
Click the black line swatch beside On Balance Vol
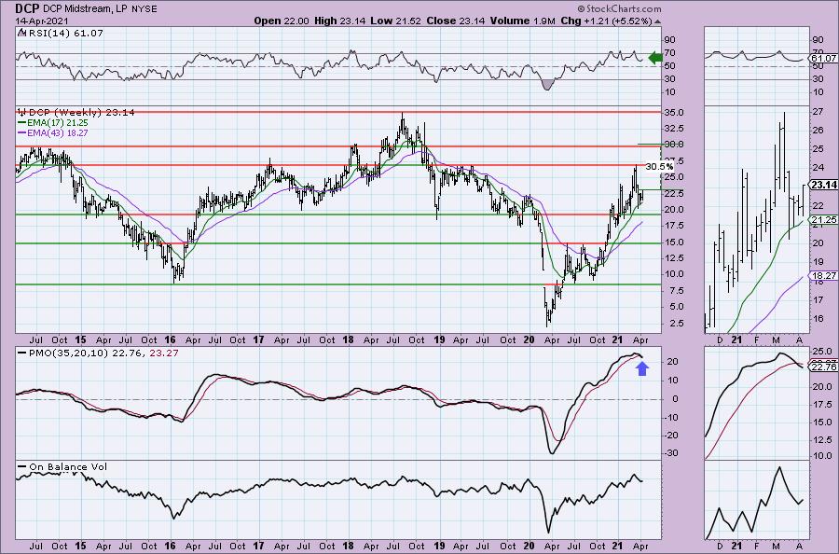click(x=22, y=467)
